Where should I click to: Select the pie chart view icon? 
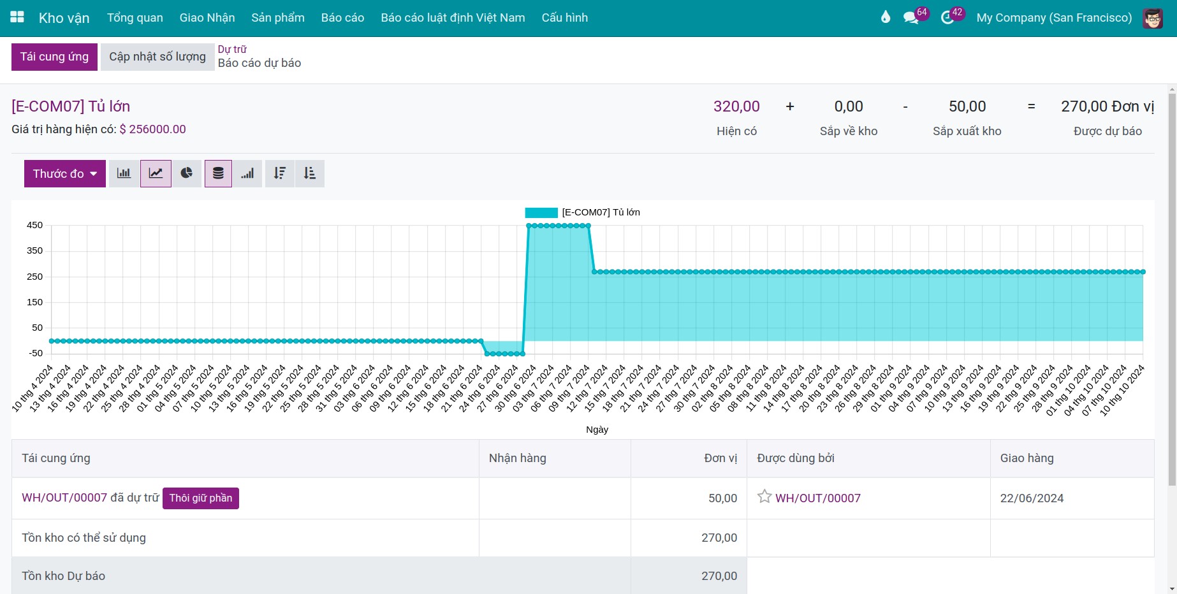[187, 173]
